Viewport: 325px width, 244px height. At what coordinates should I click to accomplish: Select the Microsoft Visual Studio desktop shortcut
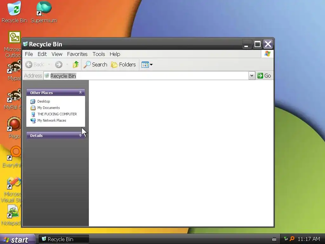pos(11,190)
